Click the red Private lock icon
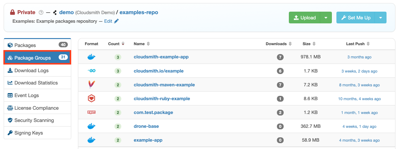The height and width of the screenshot is (149, 400). click(13, 13)
